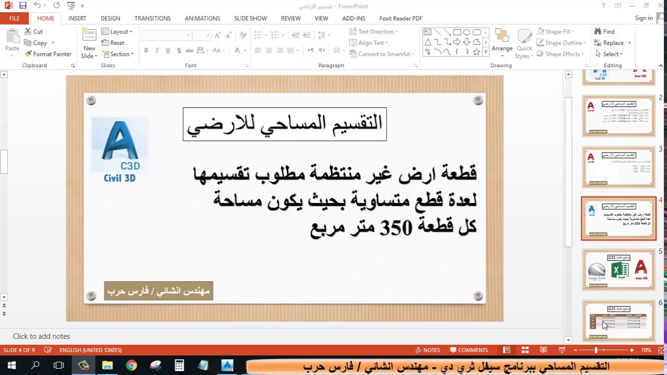The height and width of the screenshot is (375, 667).
Task: Select the Format Painter brush
Action: (x=48, y=54)
